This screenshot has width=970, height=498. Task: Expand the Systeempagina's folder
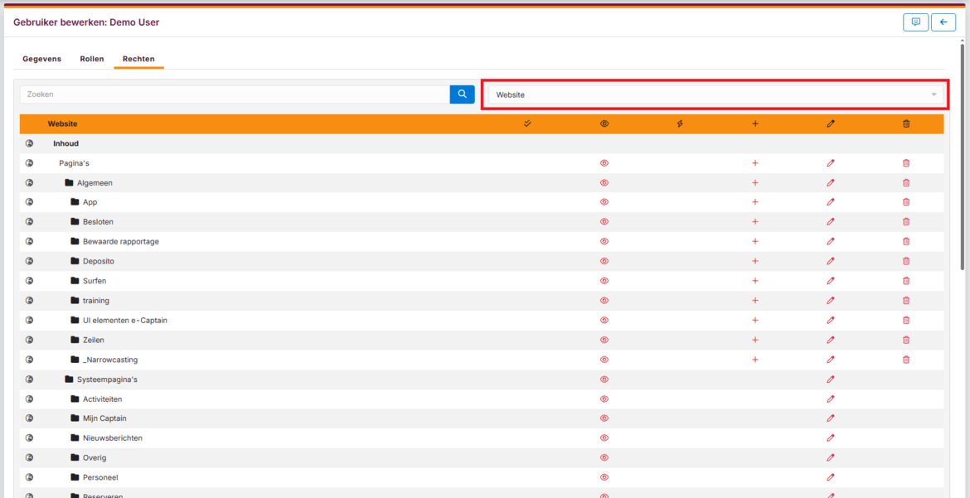tap(70, 380)
